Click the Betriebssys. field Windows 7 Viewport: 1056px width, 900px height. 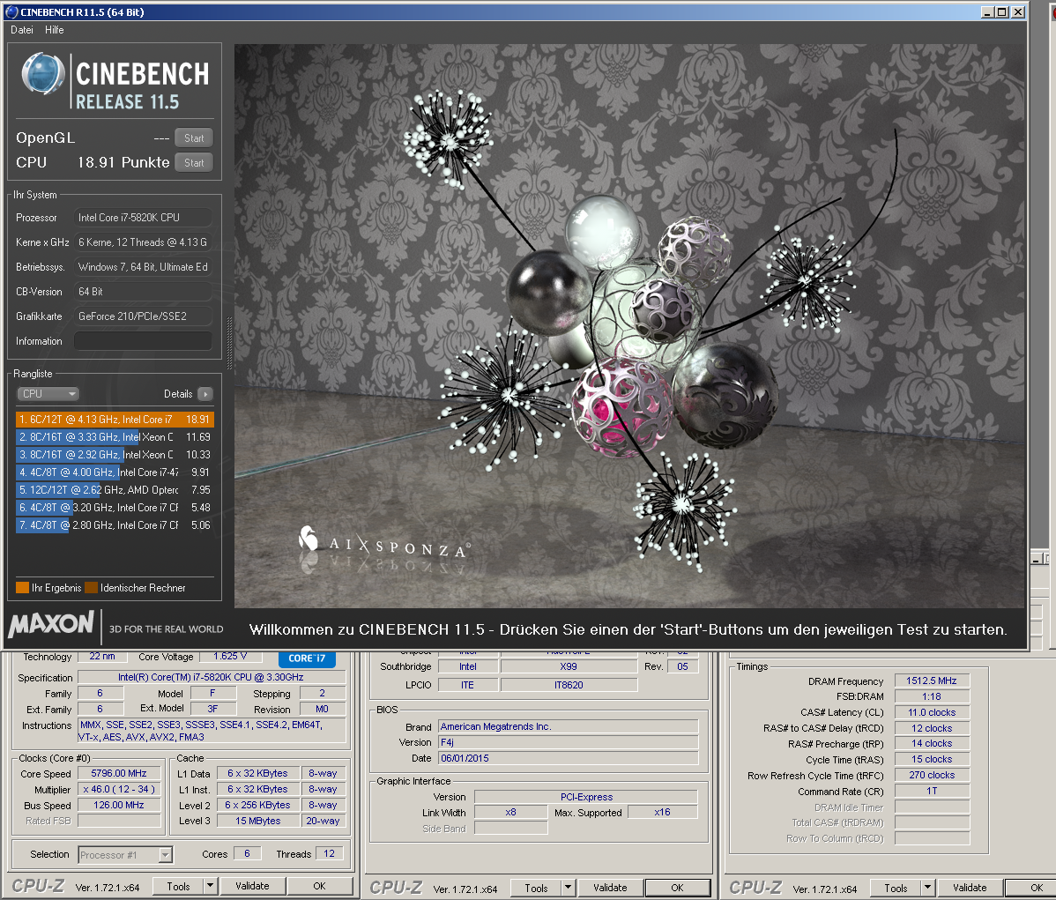[x=143, y=267]
